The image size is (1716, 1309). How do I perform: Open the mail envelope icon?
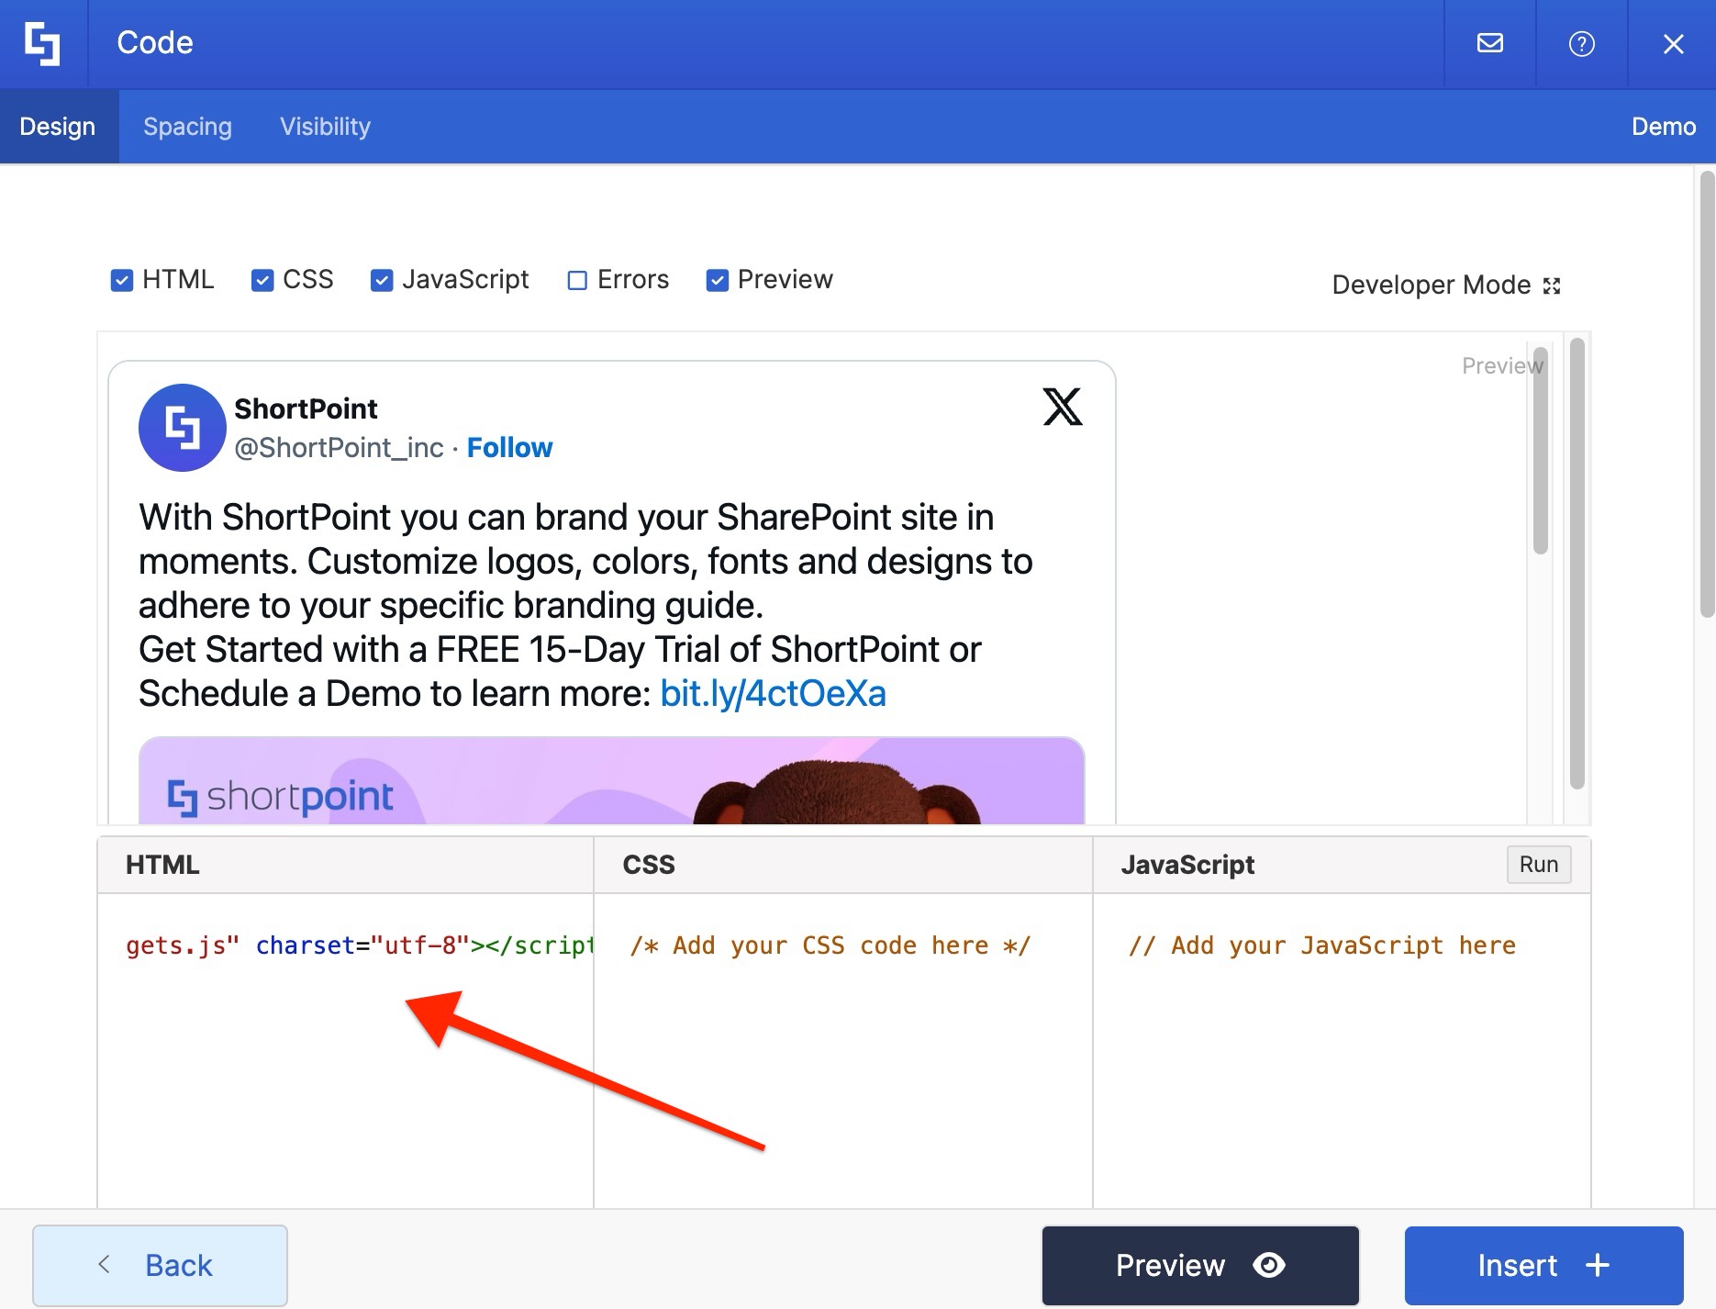(x=1489, y=43)
